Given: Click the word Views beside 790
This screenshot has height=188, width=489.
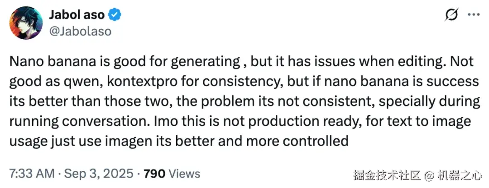Looking at the screenshot, I should tap(185, 173).
